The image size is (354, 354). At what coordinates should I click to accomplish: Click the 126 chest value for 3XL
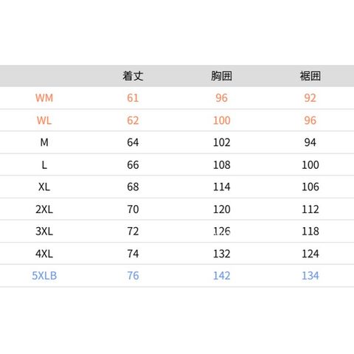pyautogui.click(x=221, y=232)
